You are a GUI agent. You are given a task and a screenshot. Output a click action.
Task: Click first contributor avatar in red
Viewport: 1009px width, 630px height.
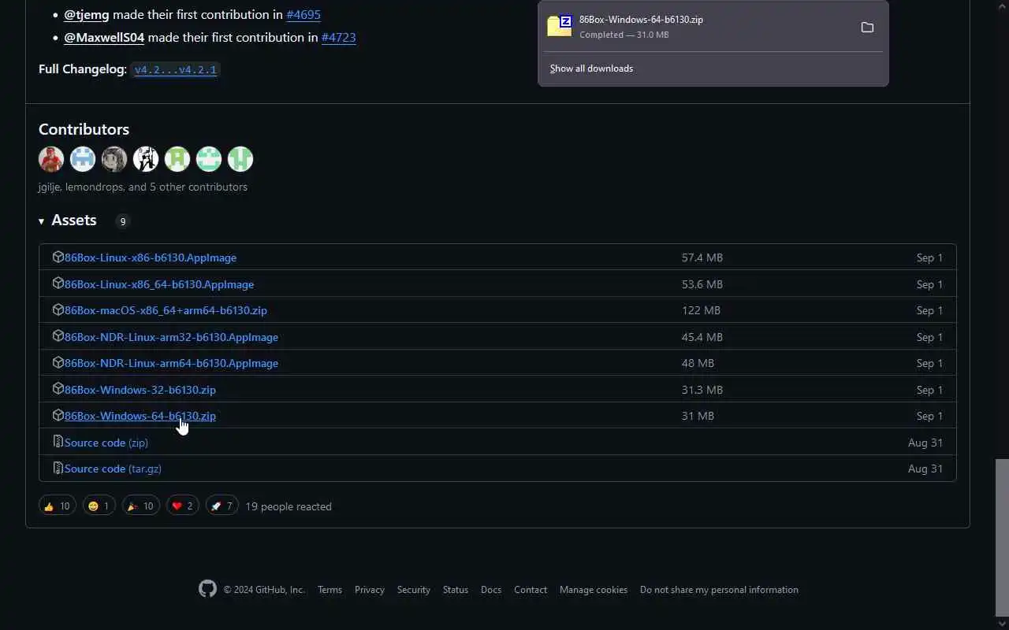tap(51, 159)
